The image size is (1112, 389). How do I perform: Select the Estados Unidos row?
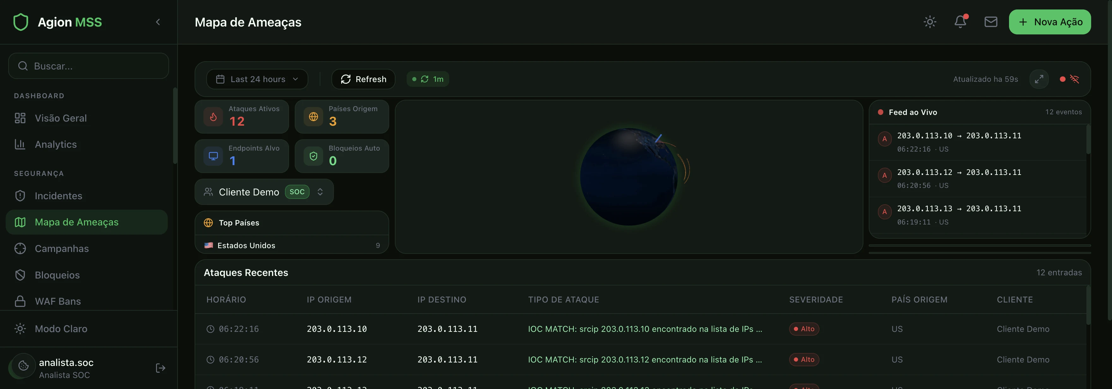(292, 246)
